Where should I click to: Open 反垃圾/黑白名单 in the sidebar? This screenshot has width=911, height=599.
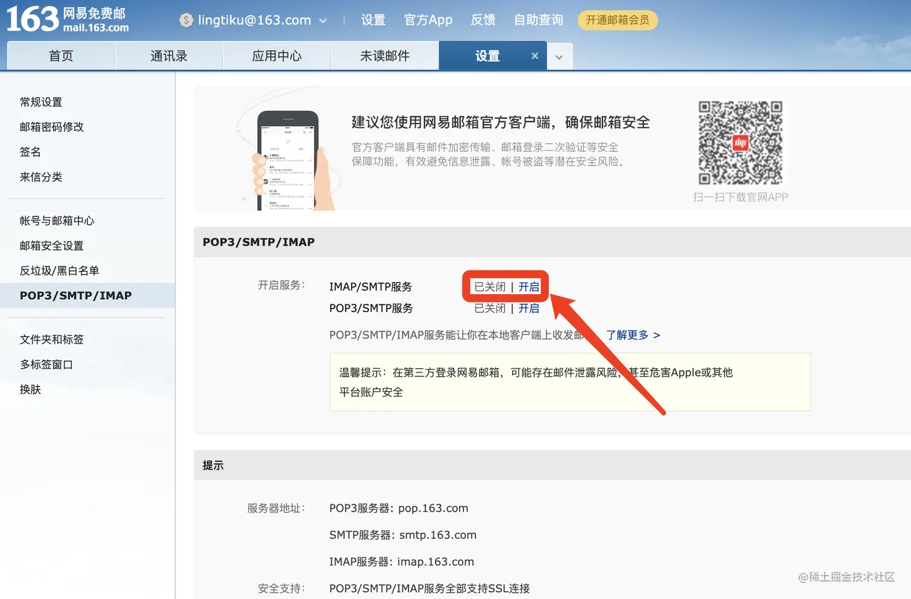pos(59,271)
